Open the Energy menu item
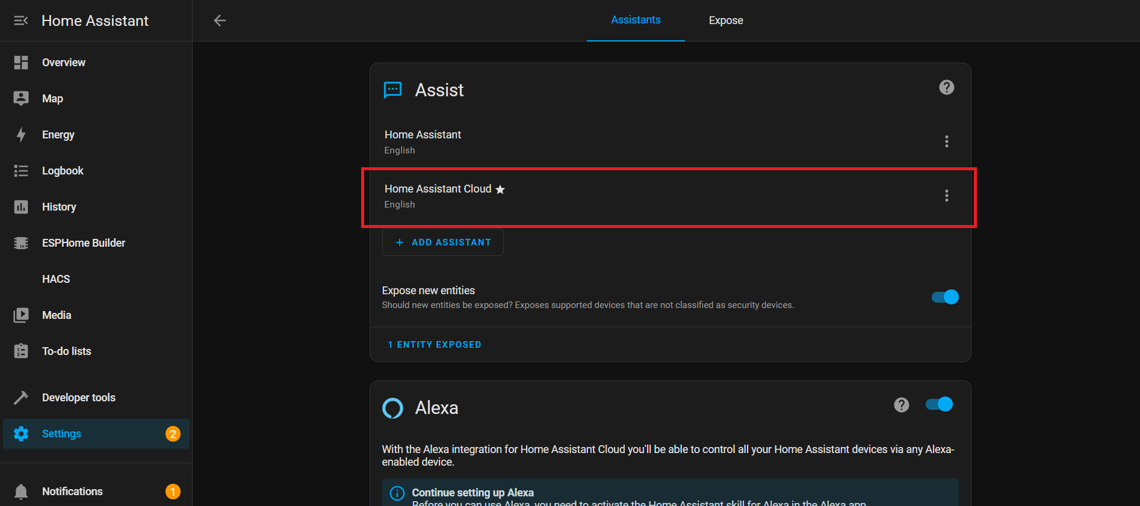Image resolution: width=1140 pixels, height=506 pixels. 96,135
